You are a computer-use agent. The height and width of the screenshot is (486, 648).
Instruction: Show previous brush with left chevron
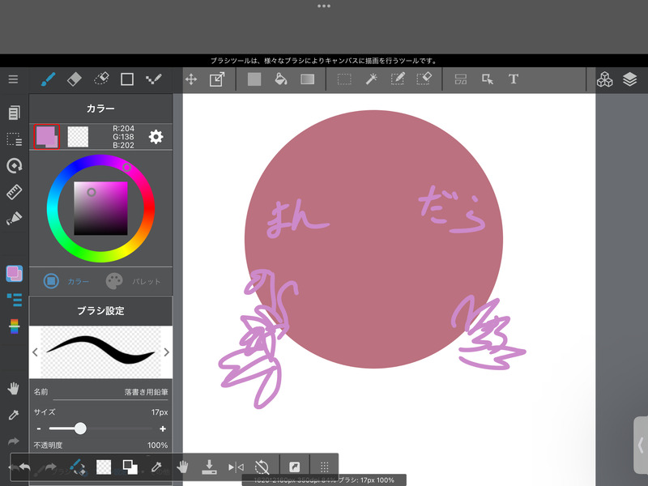pos(35,352)
